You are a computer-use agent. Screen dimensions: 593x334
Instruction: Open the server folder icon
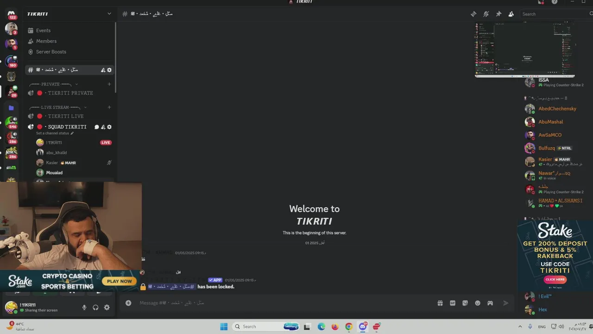11,108
